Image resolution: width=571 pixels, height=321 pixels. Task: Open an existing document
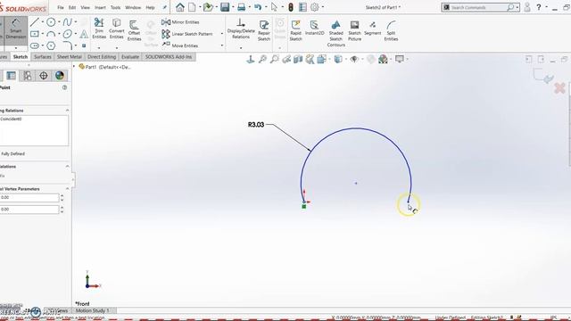[x=208, y=7]
